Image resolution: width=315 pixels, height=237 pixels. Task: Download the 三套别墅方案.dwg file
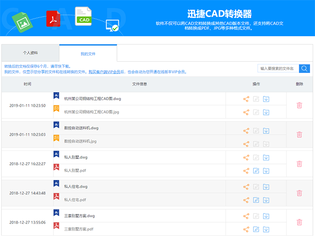click(x=266, y=216)
